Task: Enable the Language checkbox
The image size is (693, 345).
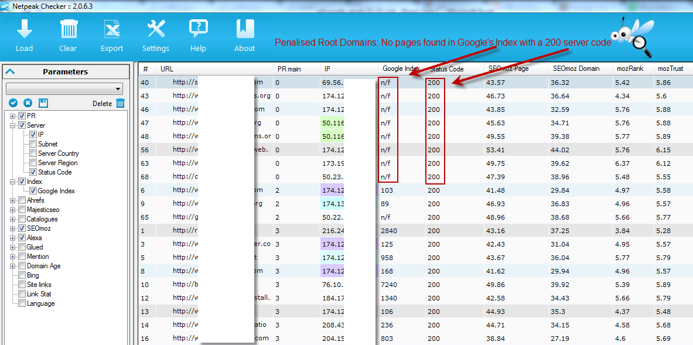Action: point(22,303)
